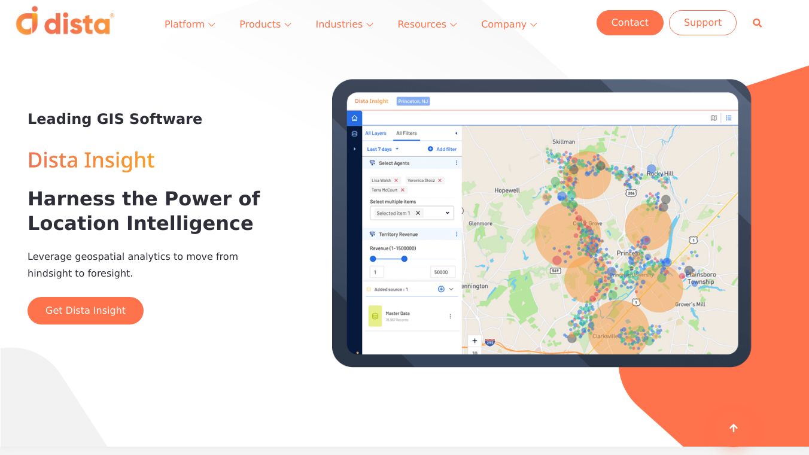
Task: Click the database icon in dashboard sidebar
Action: coord(354,134)
